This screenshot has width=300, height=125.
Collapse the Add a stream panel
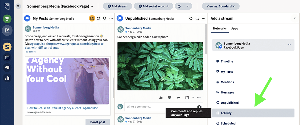[x=294, y=18]
